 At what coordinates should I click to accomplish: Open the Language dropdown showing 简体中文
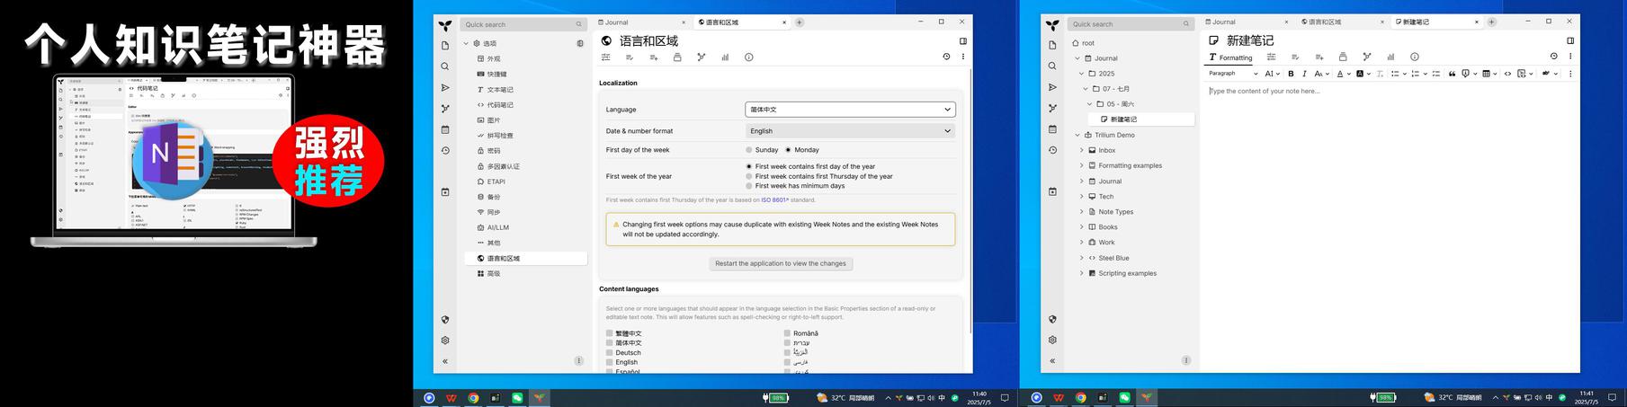tap(850, 110)
